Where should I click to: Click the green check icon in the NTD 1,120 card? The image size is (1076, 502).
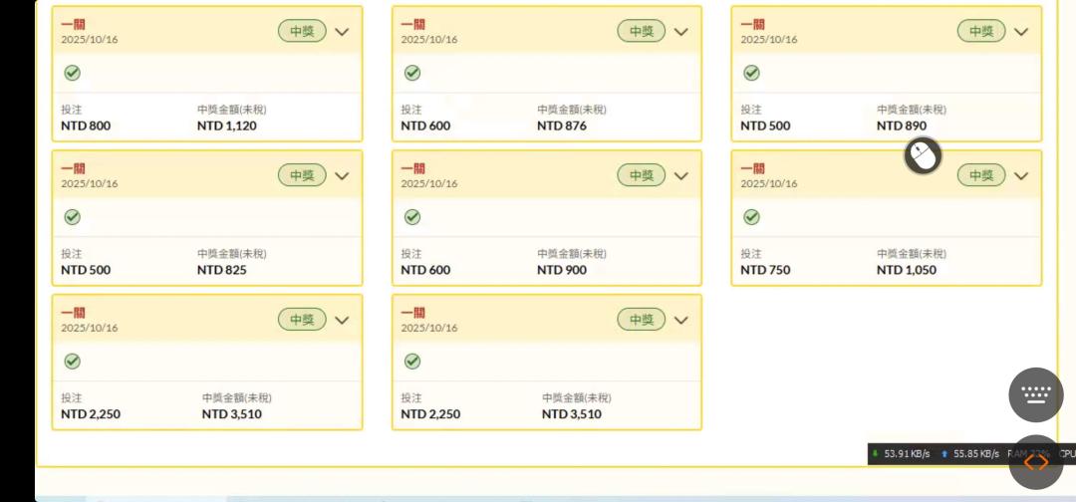click(72, 73)
